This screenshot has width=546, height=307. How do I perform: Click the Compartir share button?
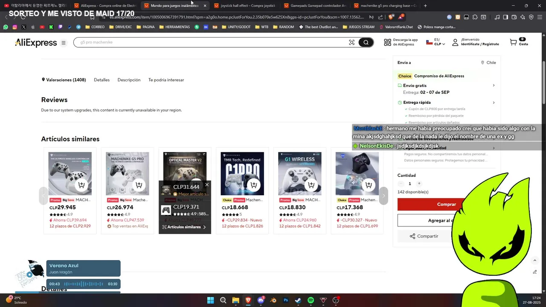click(424, 236)
